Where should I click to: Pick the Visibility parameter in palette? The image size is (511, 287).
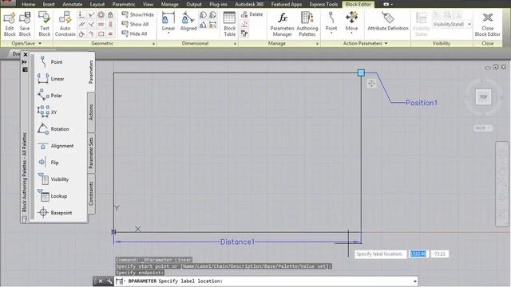coord(53,179)
